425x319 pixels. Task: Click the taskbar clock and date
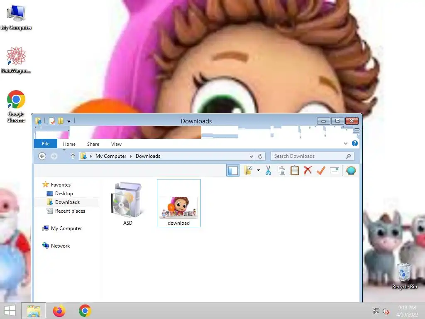coord(407,311)
